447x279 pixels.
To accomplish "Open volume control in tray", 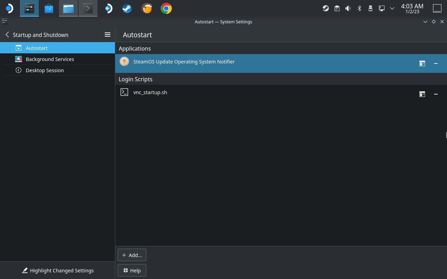I will click(x=348, y=8).
